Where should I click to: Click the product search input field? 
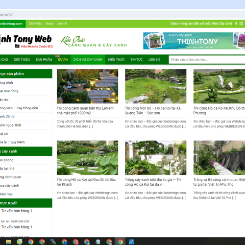point(207,60)
